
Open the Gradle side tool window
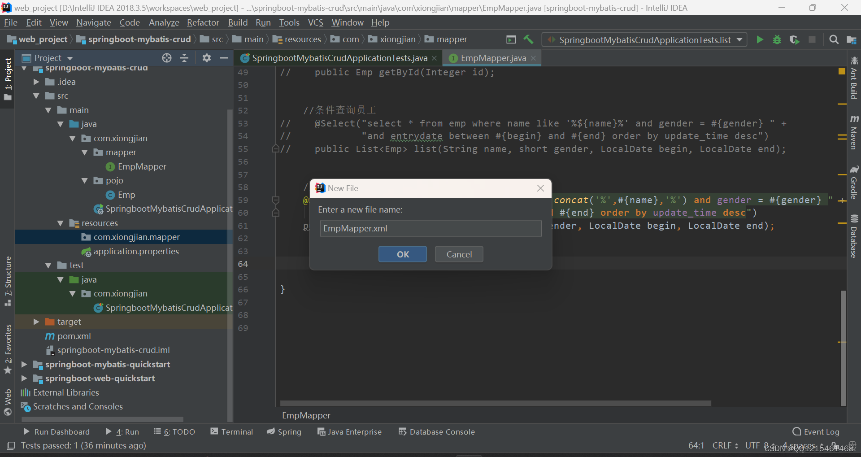854,182
